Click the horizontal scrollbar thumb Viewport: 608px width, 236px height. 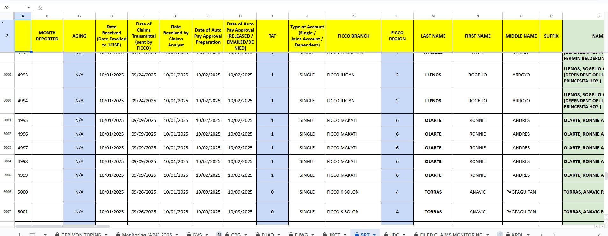[62, 227]
